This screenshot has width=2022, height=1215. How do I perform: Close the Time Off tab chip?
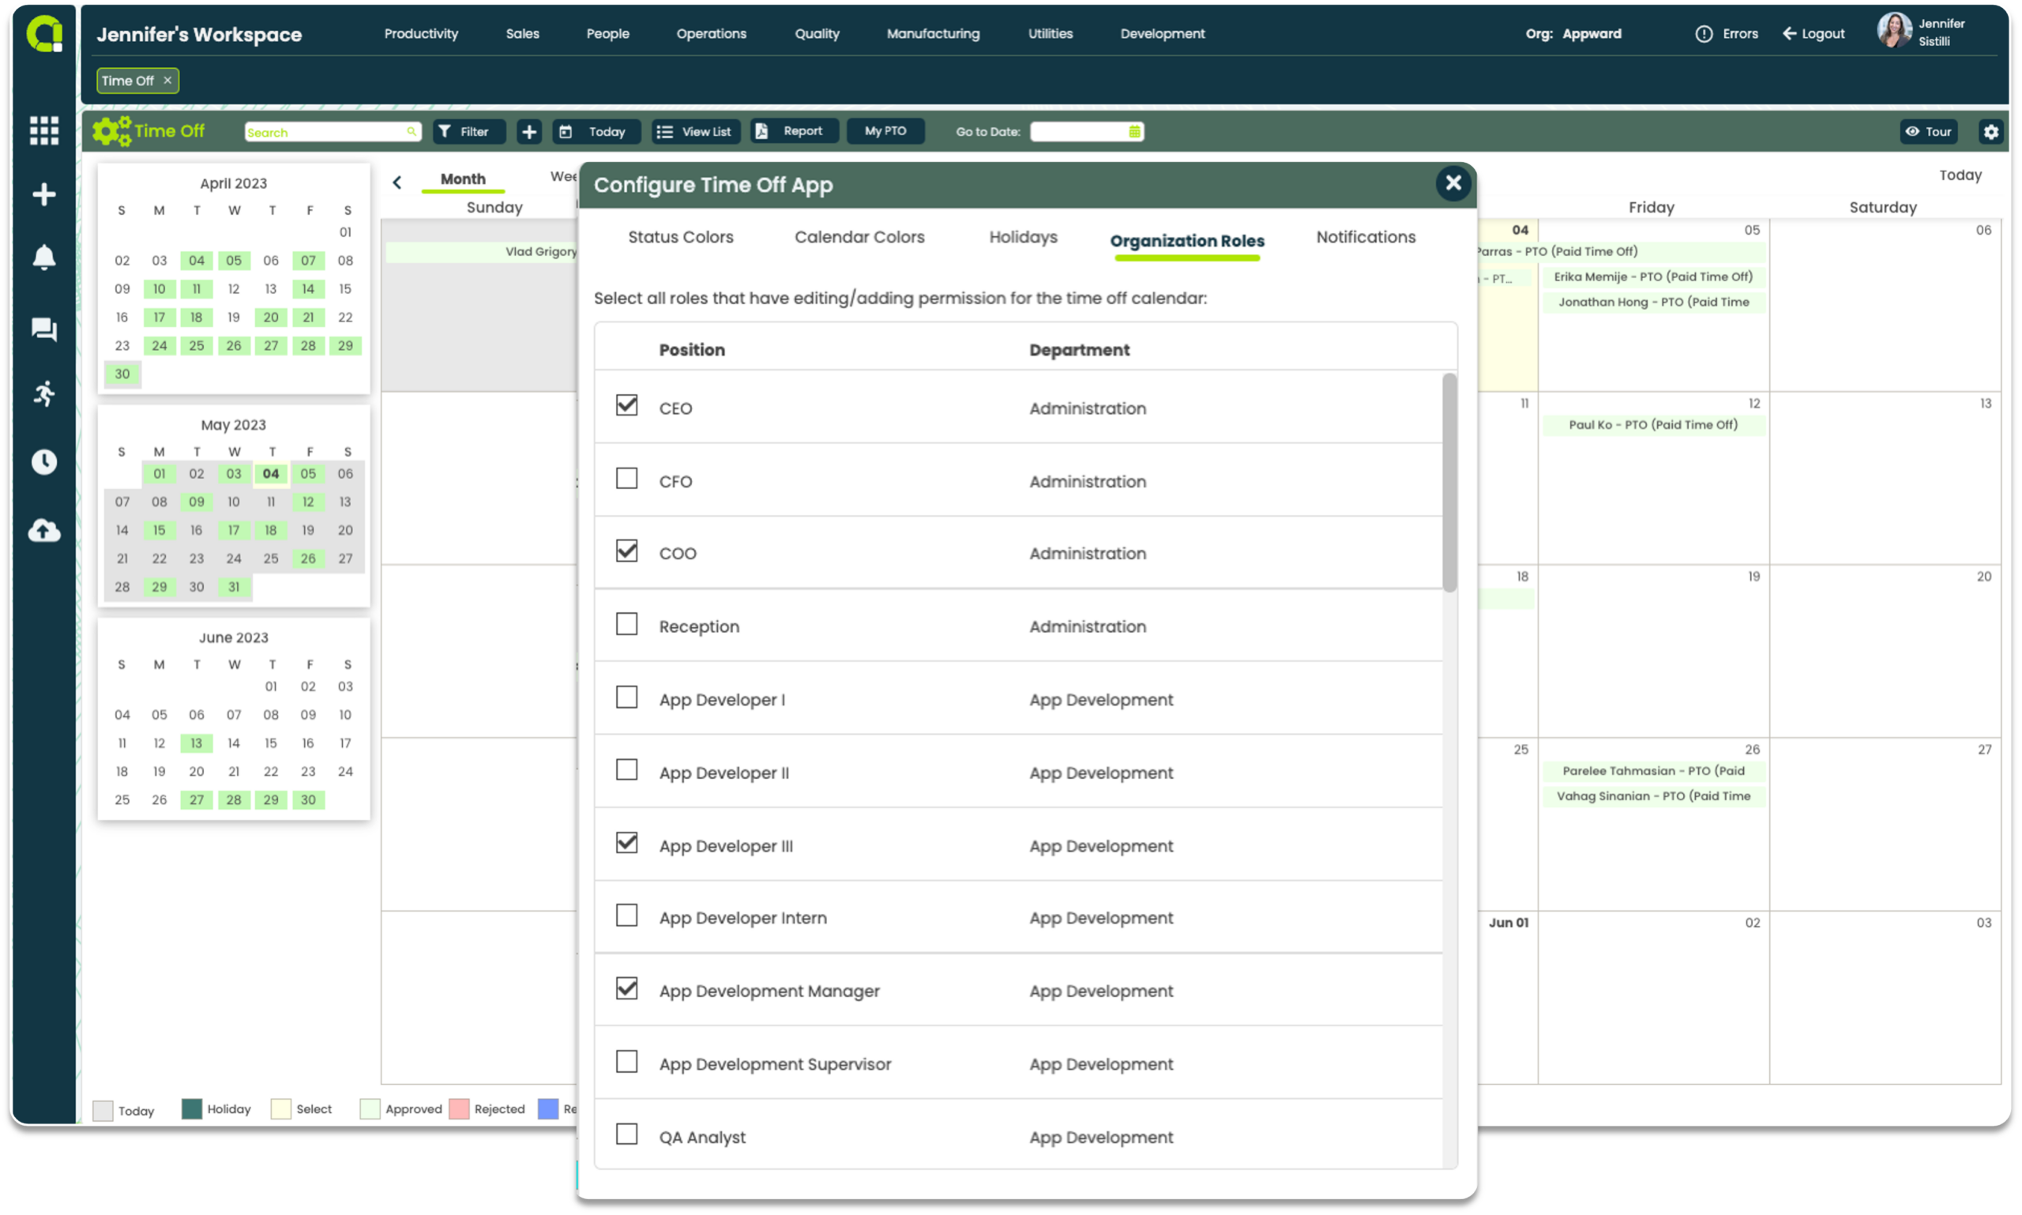pyautogui.click(x=167, y=81)
